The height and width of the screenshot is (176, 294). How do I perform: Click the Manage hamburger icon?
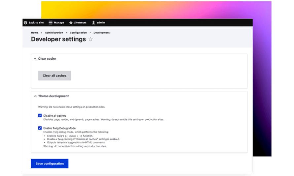(51, 23)
